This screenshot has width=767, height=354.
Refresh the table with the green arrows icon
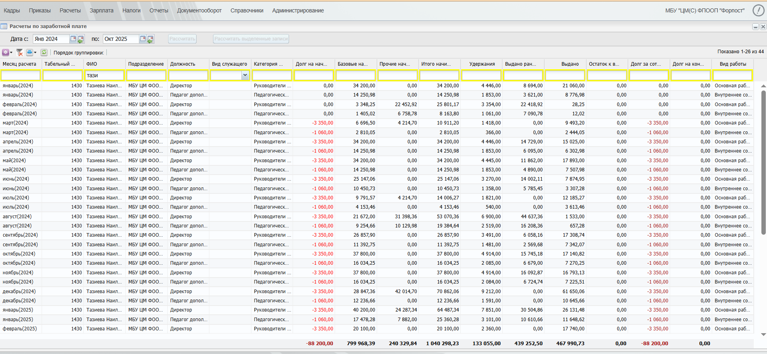44,52
